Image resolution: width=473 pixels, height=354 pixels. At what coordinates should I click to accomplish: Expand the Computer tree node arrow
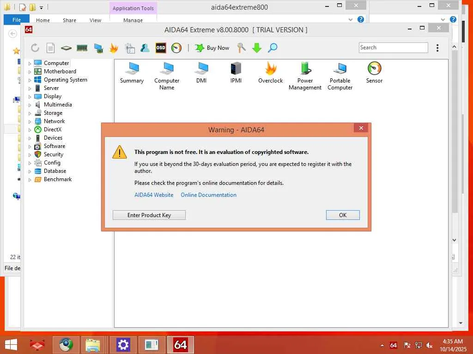tap(30, 64)
